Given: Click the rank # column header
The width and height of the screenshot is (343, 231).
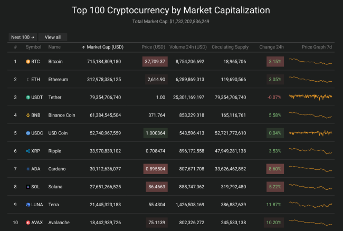Looking at the screenshot, I should tap(15, 47).
